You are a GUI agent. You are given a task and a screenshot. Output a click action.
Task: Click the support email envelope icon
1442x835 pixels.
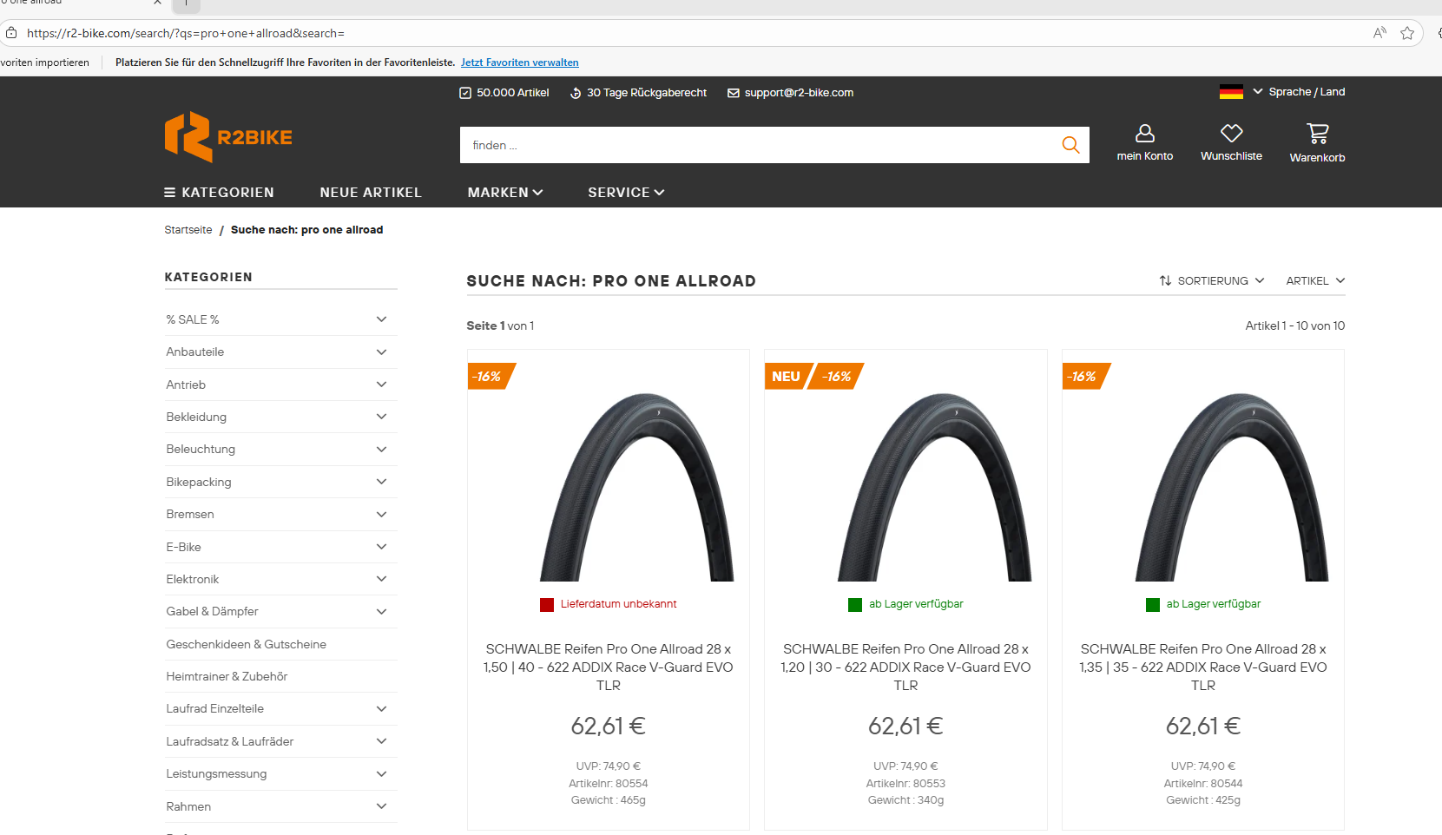734,93
